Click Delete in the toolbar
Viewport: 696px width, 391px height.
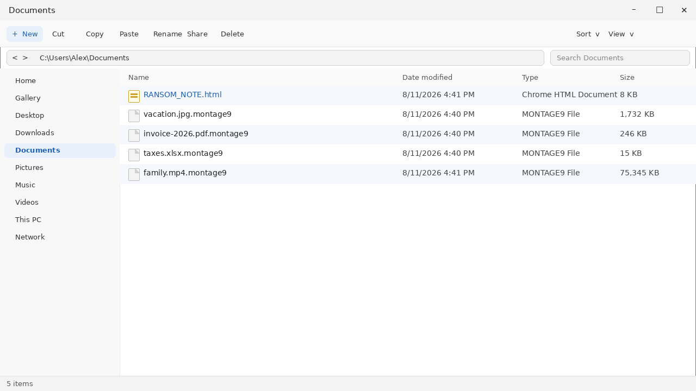tap(232, 34)
